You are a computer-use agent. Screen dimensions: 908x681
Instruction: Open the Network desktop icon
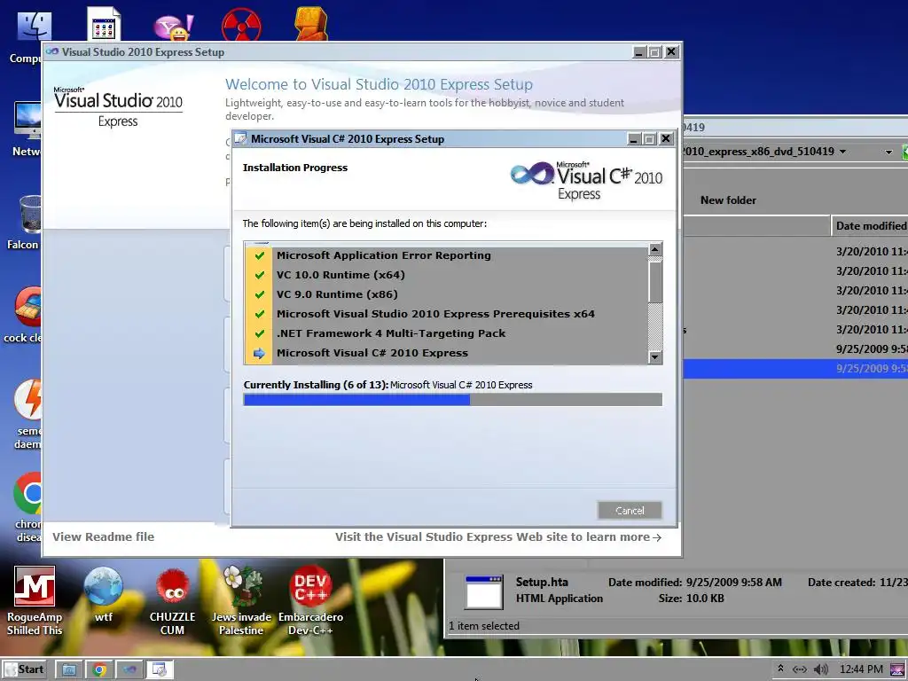point(27,129)
